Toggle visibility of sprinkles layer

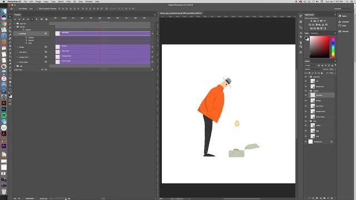coord(306,95)
